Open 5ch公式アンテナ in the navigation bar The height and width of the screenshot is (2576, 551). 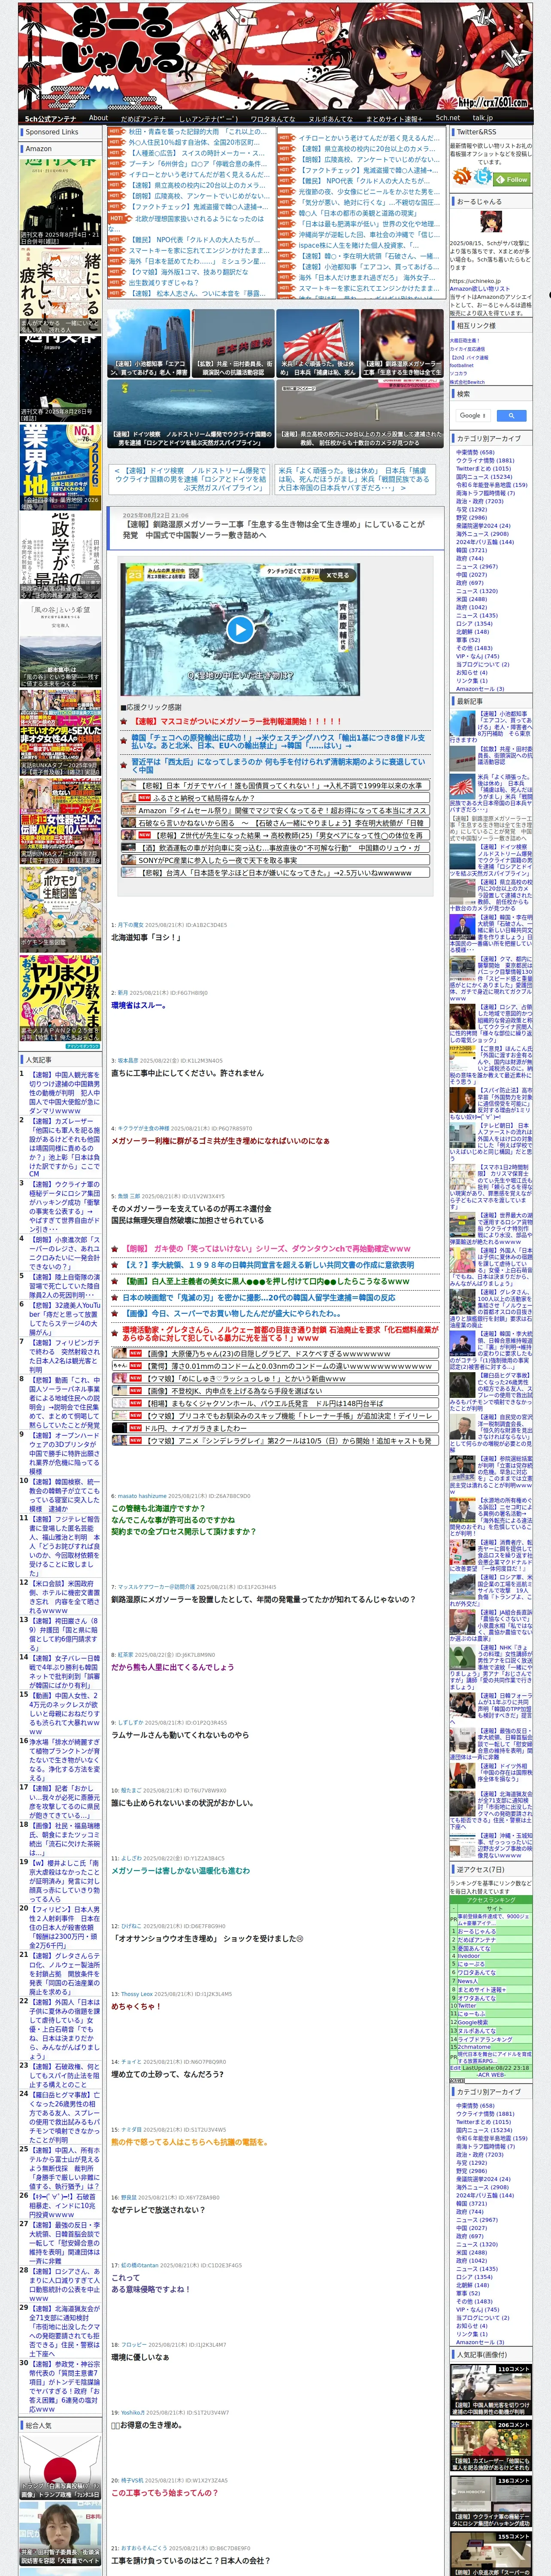(x=50, y=118)
